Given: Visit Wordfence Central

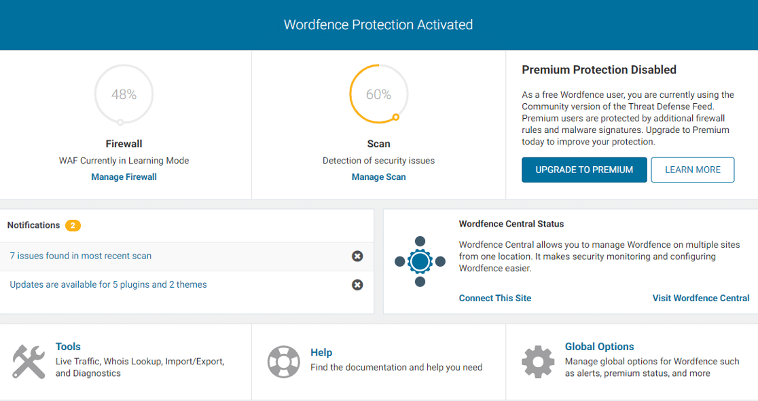Looking at the screenshot, I should tap(701, 298).
